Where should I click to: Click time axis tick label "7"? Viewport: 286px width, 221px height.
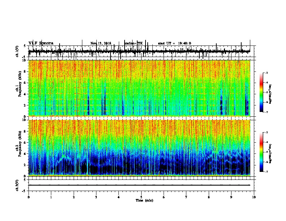(x=186, y=197)
